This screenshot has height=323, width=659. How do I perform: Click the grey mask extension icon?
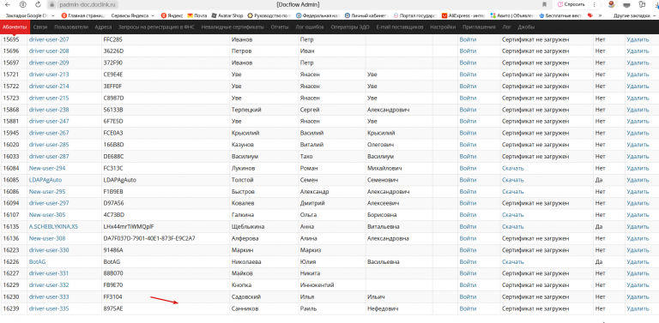[x=626, y=4]
